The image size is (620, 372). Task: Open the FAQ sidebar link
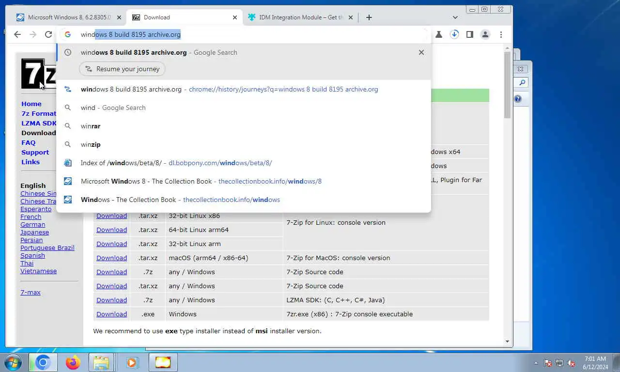pos(28,142)
